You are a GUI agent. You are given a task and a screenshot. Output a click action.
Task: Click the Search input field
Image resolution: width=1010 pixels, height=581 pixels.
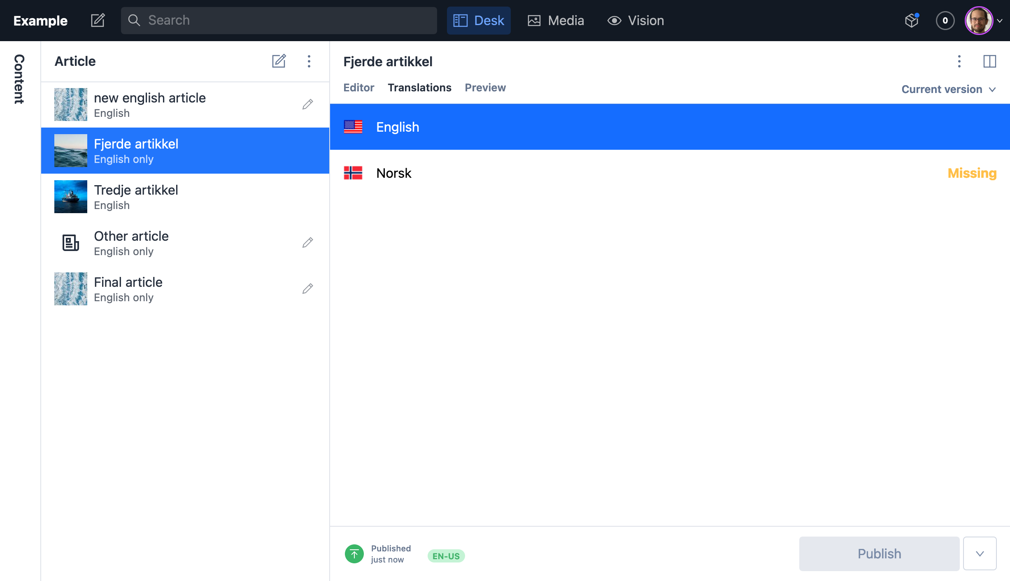coord(279,20)
